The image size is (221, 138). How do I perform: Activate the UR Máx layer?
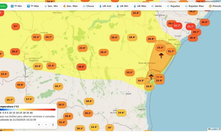[140, 6]
